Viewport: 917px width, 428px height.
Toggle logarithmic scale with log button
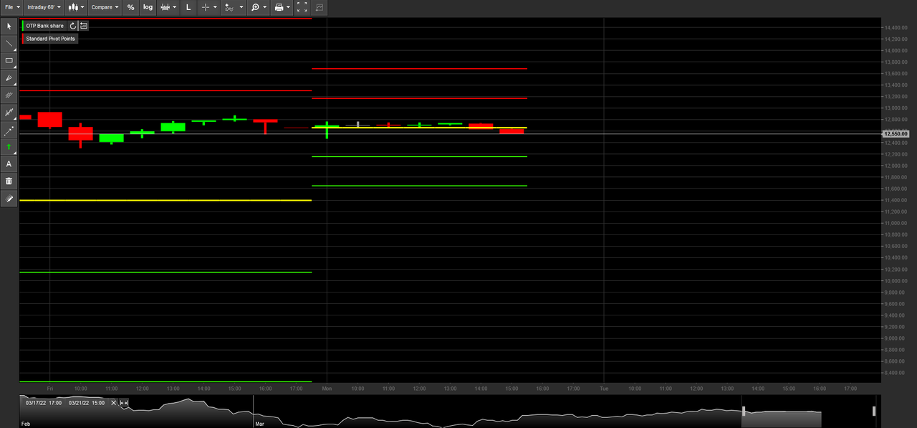(148, 7)
